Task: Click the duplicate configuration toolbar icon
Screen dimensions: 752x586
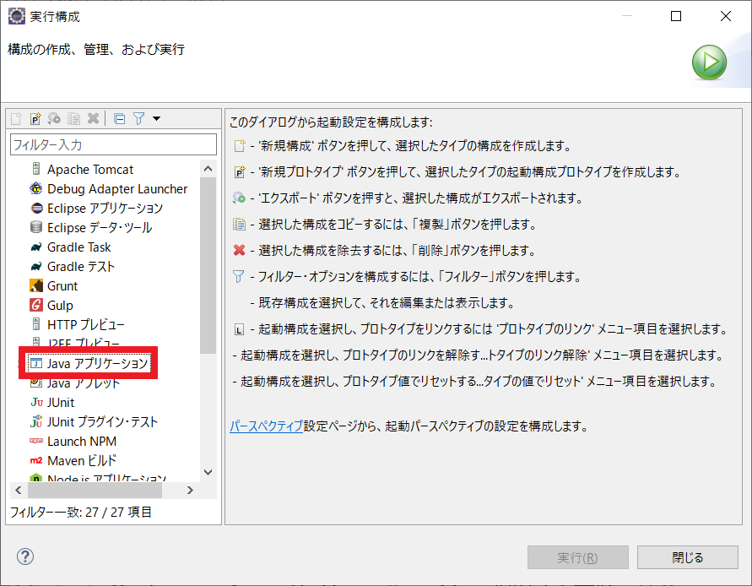Action: [74, 118]
